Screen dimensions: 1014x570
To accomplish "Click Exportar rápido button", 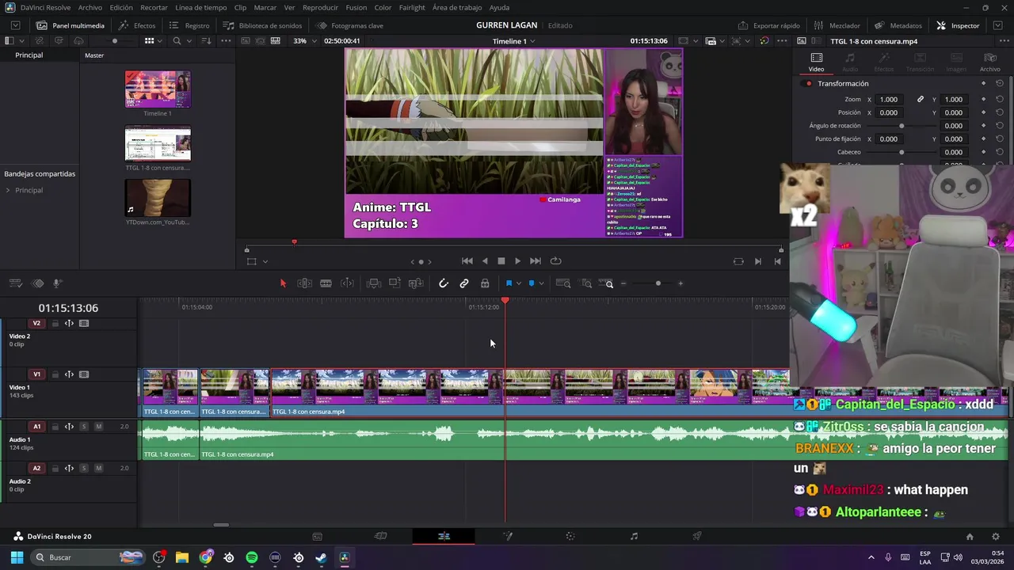I will [x=768, y=25].
